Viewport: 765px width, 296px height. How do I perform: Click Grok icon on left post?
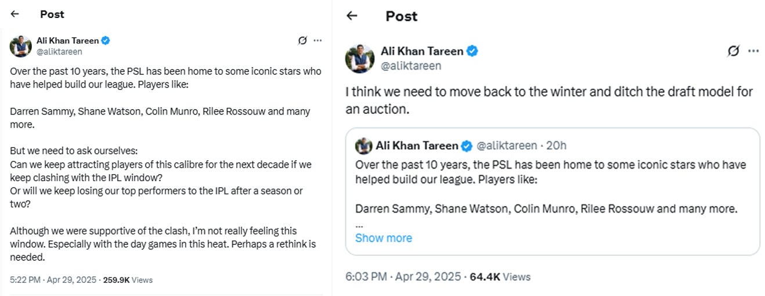[x=302, y=41]
